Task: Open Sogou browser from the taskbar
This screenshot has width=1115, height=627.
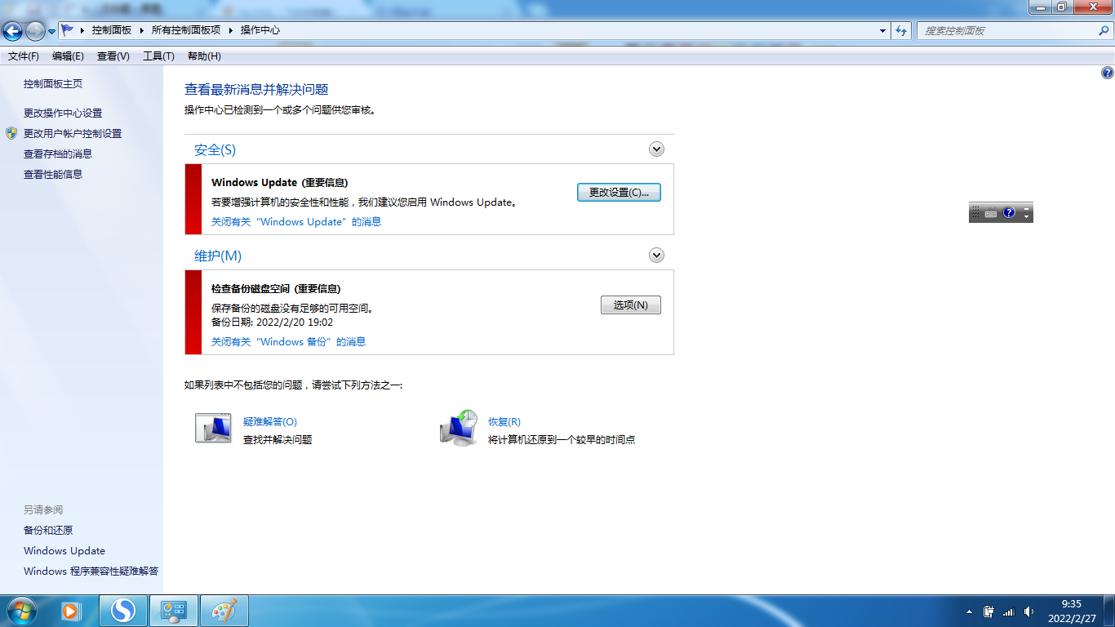Action: tap(123, 611)
